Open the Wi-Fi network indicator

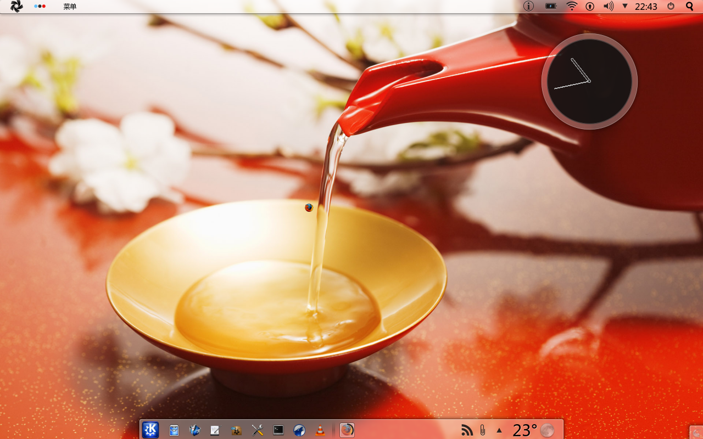(572, 6)
